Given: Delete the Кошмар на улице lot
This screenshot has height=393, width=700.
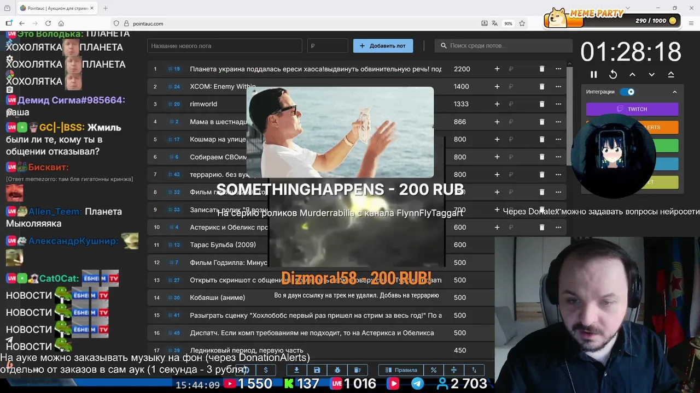Looking at the screenshot, I should [x=542, y=139].
